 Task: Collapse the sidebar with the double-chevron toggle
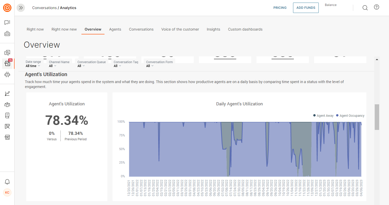(21, 8)
